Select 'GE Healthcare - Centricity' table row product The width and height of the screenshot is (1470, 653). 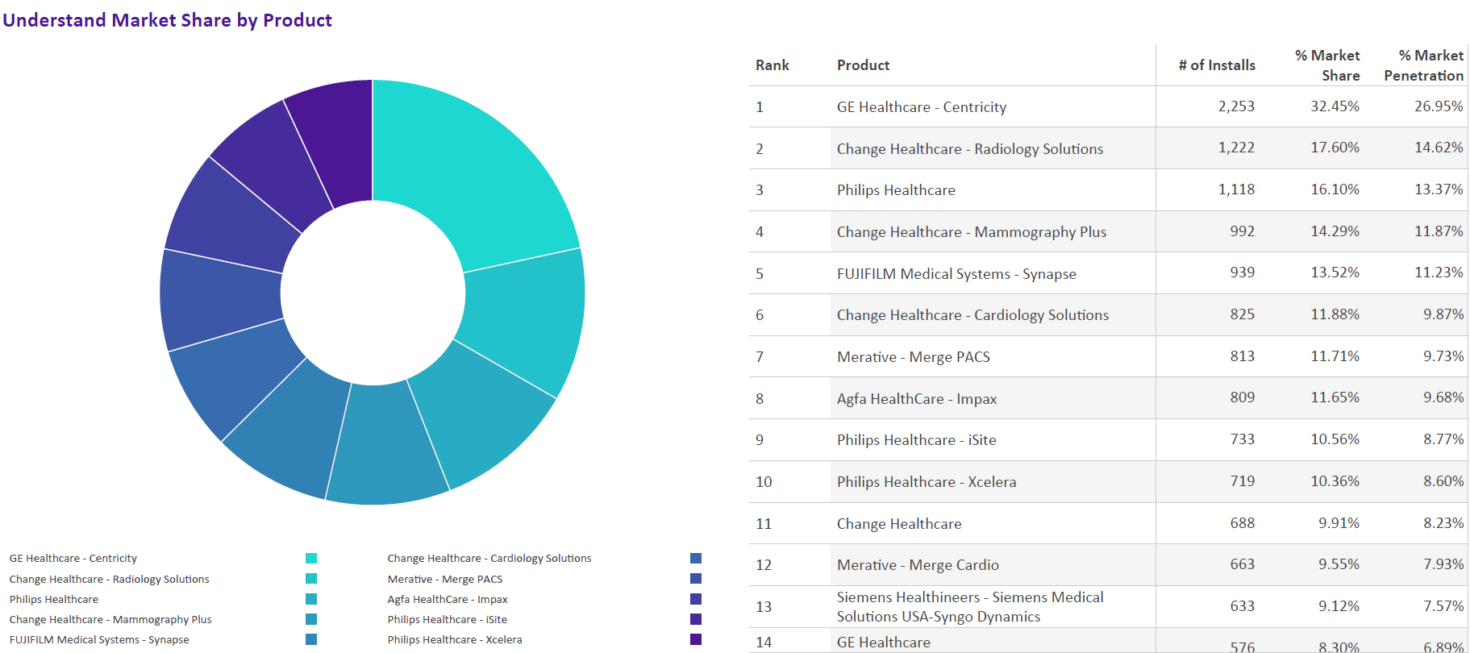pos(922,107)
